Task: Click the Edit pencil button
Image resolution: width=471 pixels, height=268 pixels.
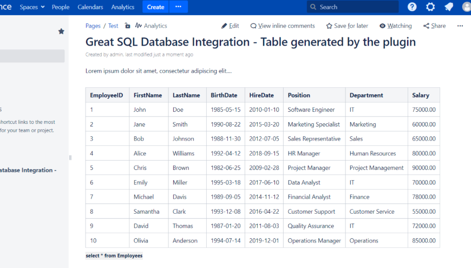Action: tap(230, 25)
